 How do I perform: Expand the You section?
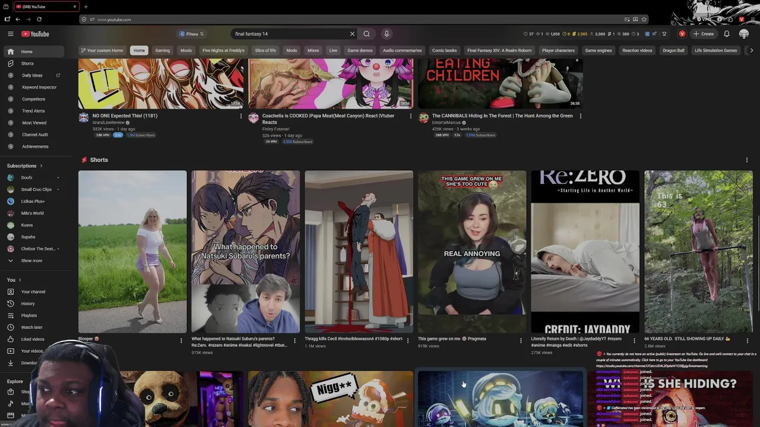14,280
